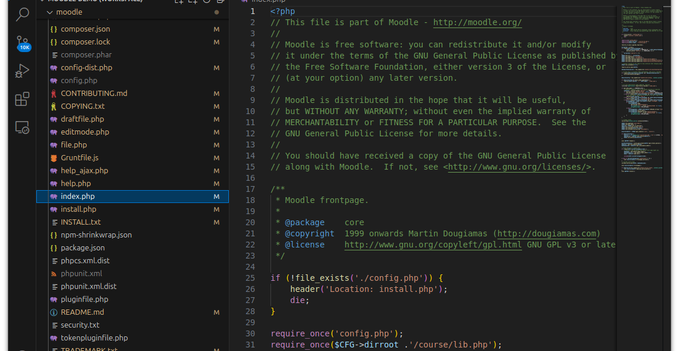Open the Search view in activity bar
This screenshot has height=351, width=679.
(22, 14)
